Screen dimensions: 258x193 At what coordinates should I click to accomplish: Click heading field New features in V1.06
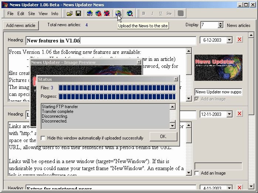pos(111,41)
